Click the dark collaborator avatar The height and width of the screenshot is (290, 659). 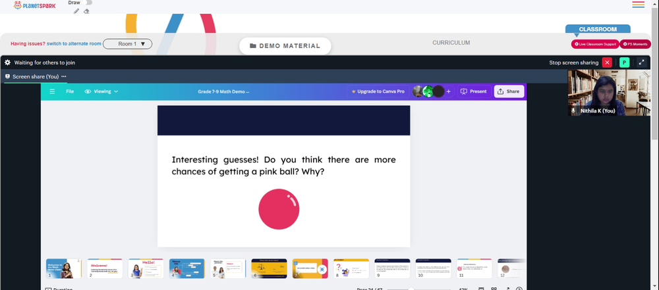tap(438, 91)
